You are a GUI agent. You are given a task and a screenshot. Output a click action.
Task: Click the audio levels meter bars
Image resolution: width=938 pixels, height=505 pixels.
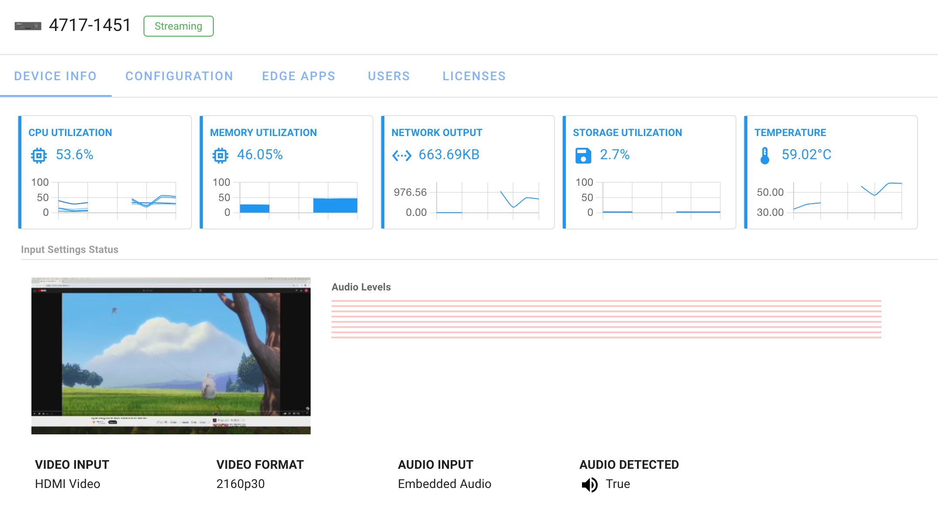click(606, 319)
